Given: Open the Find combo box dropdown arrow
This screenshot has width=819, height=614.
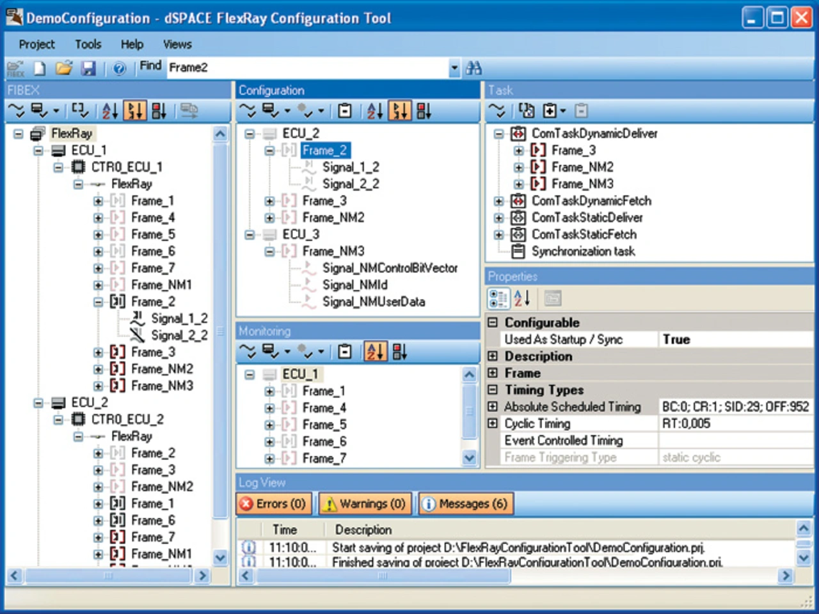Looking at the screenshot, I should pyautogui.click(x=454, y=68).
